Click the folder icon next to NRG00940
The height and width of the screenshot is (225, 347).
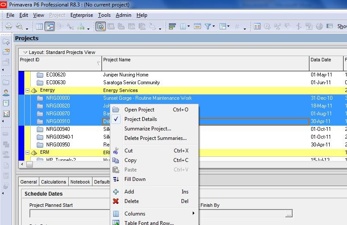pos(40,129)
